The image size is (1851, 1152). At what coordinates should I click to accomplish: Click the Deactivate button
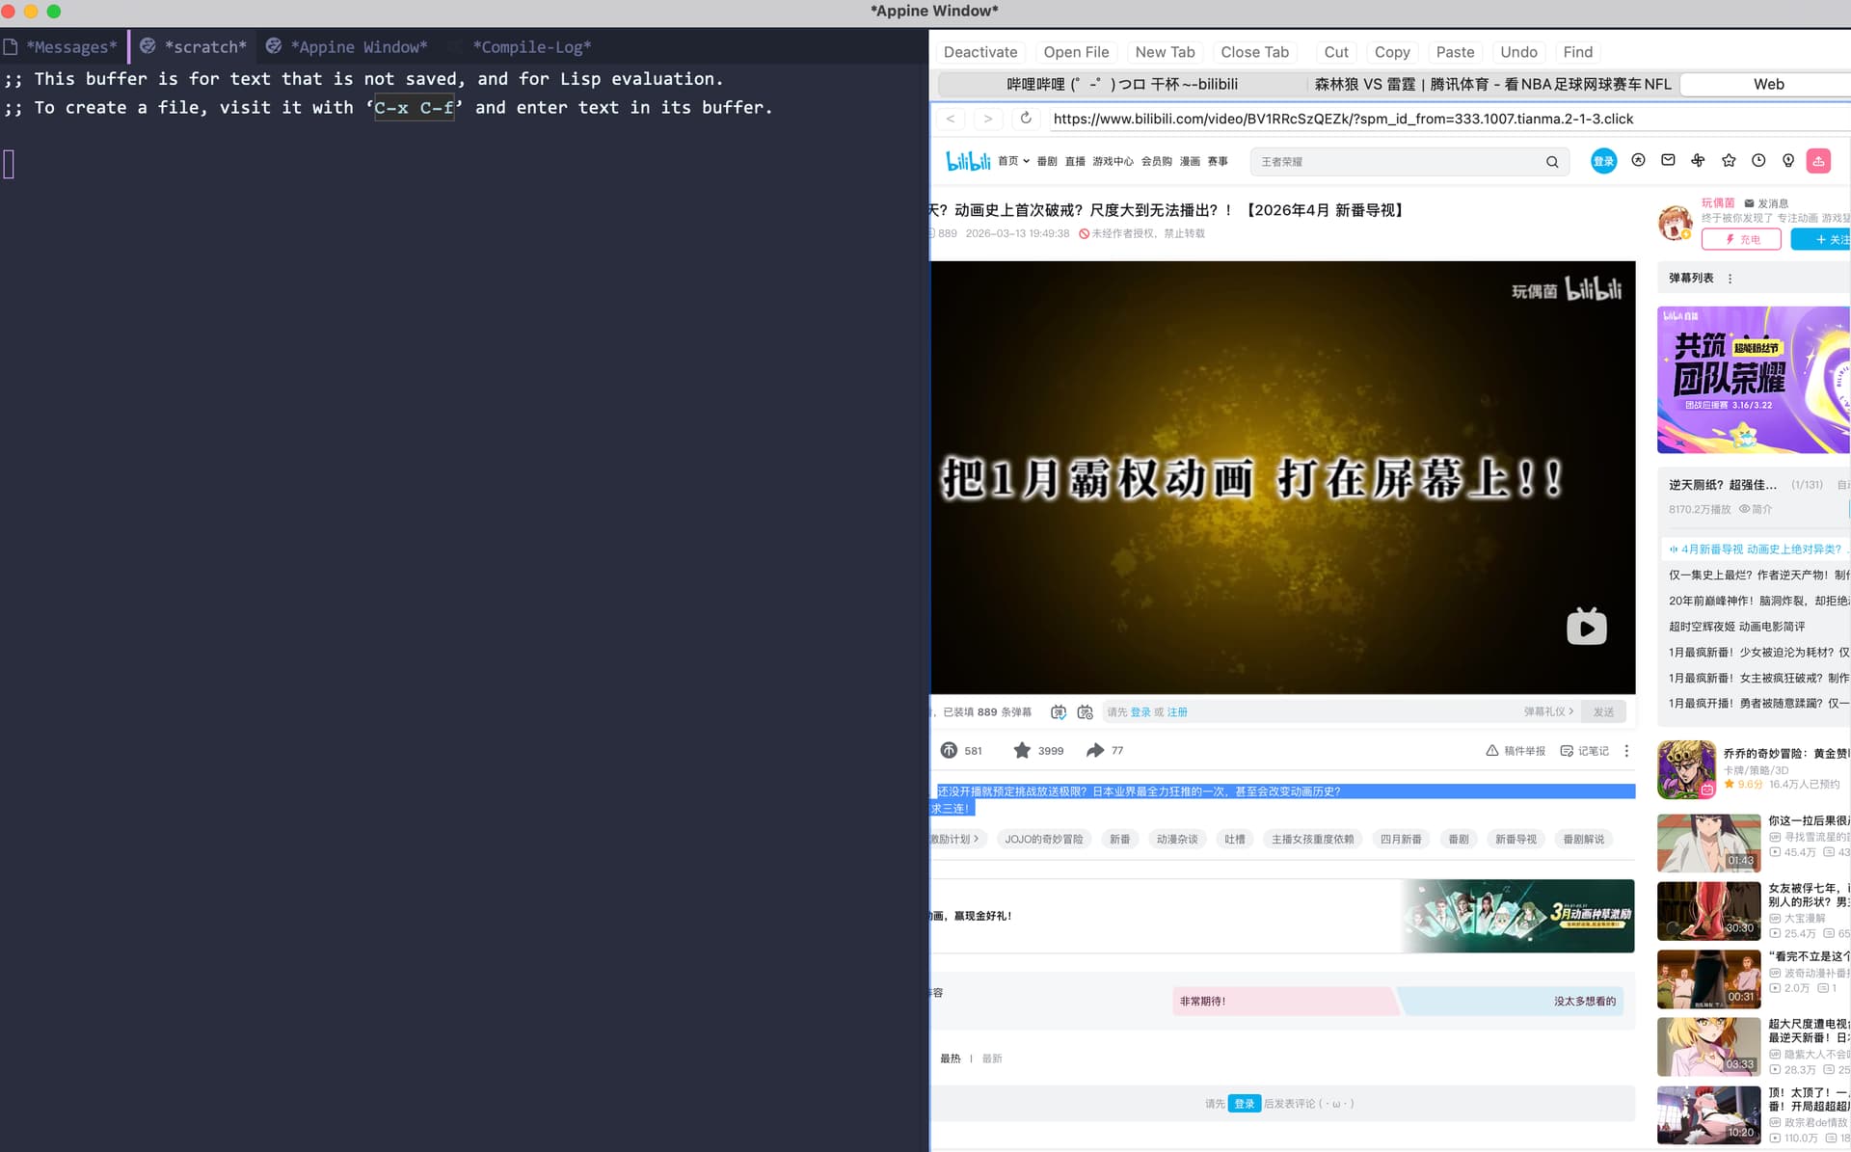click(x=980, y=52)
